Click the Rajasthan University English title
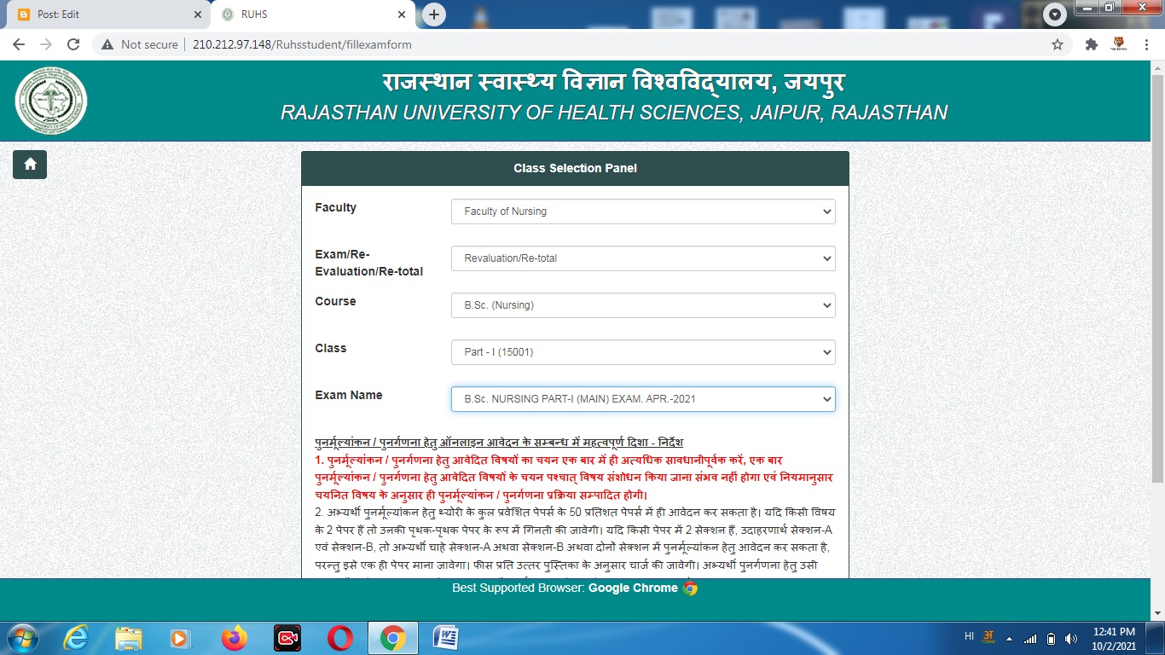The image size is (1165, 655). point(614,113)
